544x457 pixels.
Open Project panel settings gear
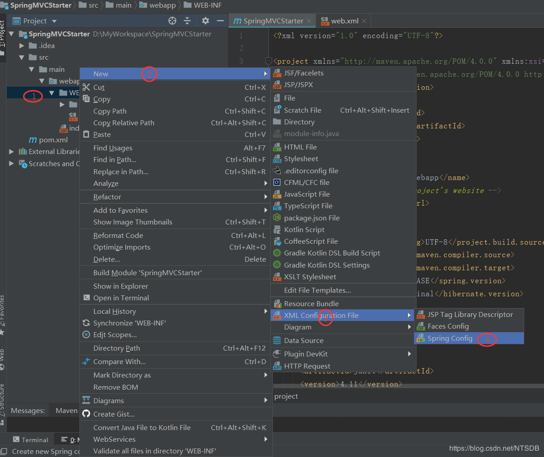tap(206, 21)
